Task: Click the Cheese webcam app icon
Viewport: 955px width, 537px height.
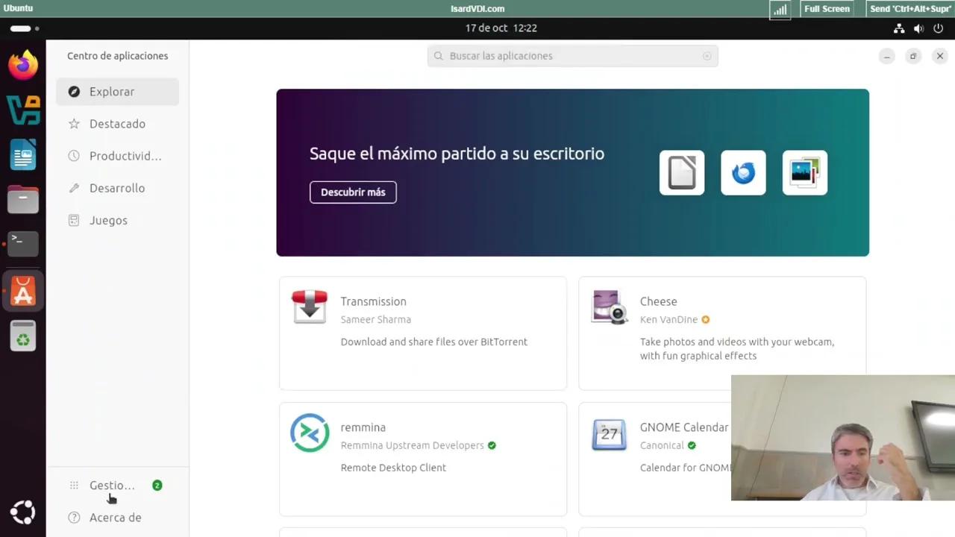Action: 610,307
